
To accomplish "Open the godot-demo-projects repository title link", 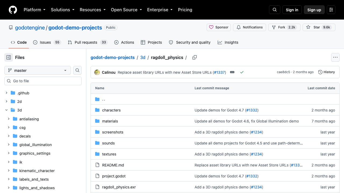I will [75, 28].
